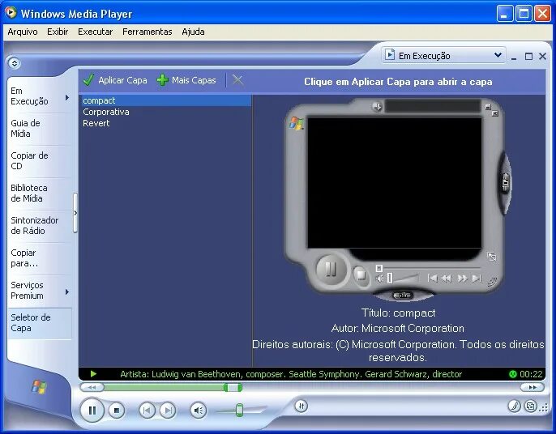Pause playback with the main pause button

92,411
